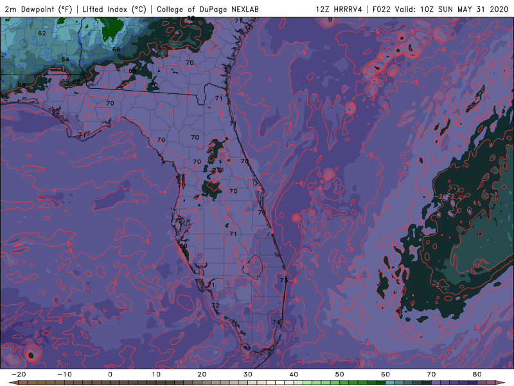Click the "-10" colorbar scale label
The image size is (514, 386).
click(64, 374)
